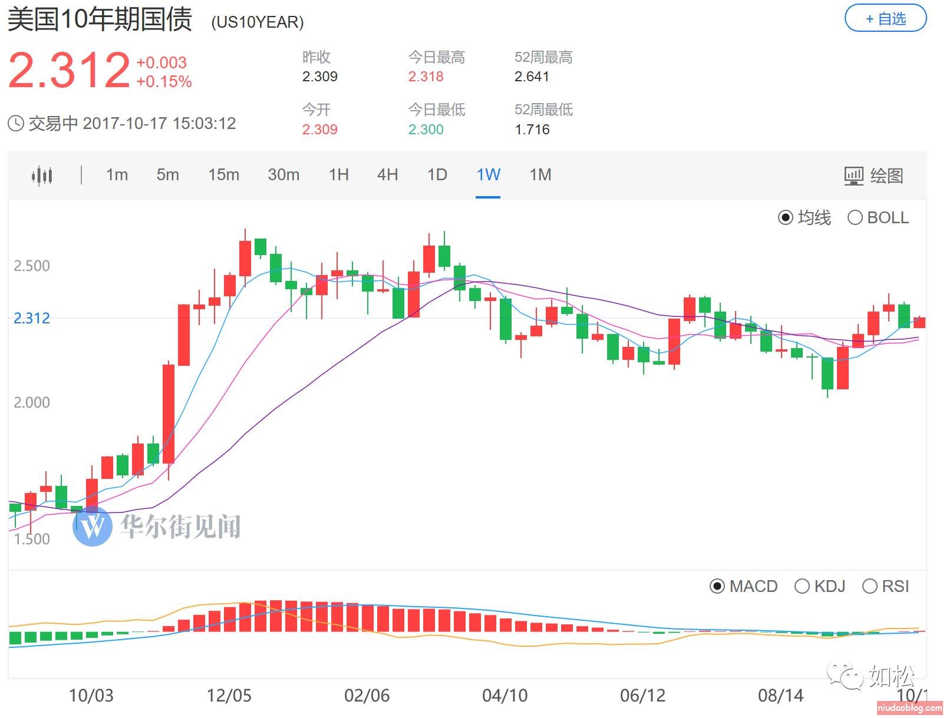Select the 1m timeframe tab

[x=117, y=175]
